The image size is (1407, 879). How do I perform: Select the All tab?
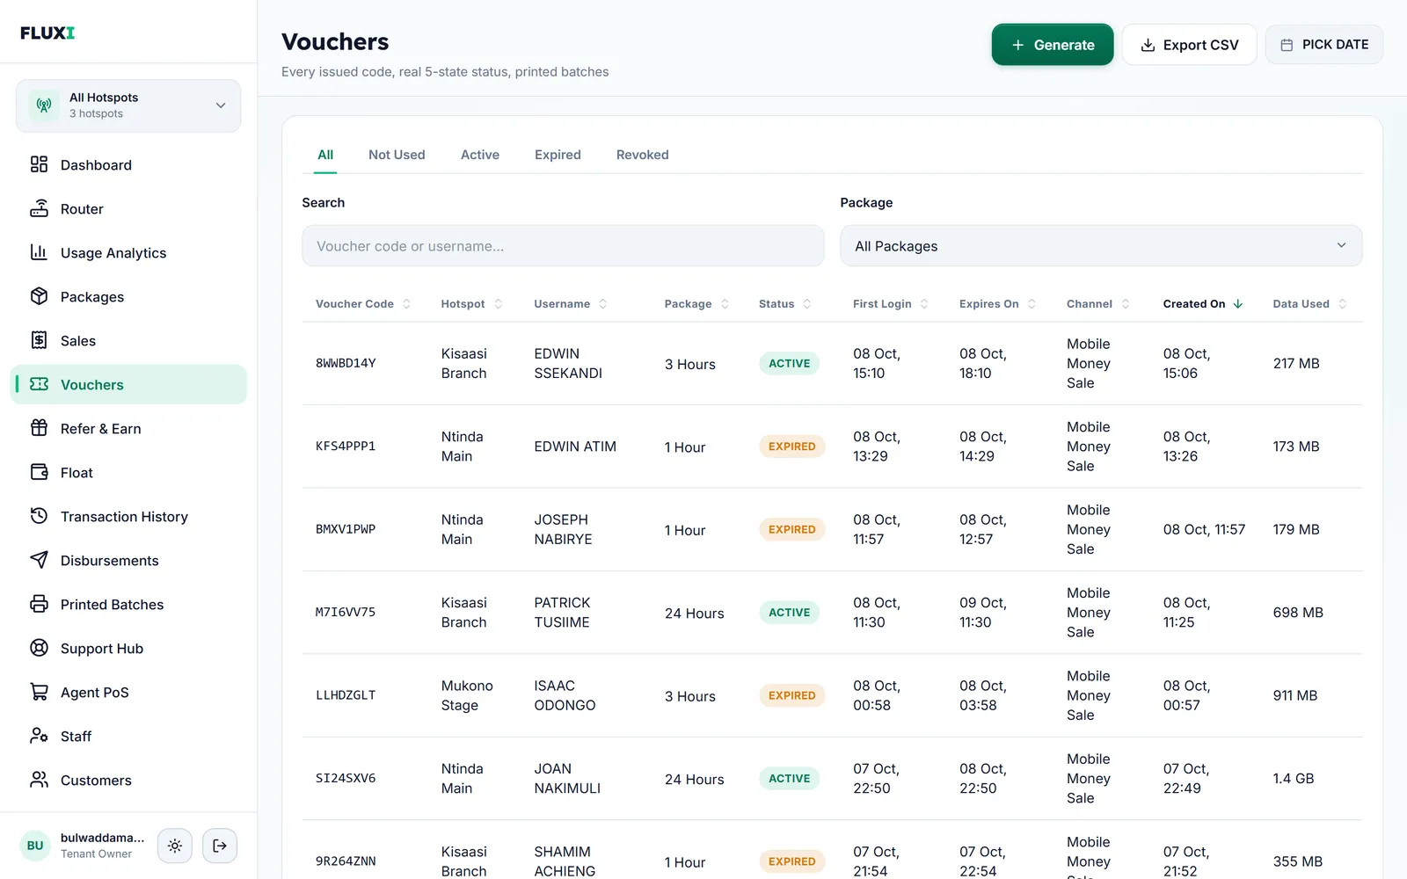325,155
